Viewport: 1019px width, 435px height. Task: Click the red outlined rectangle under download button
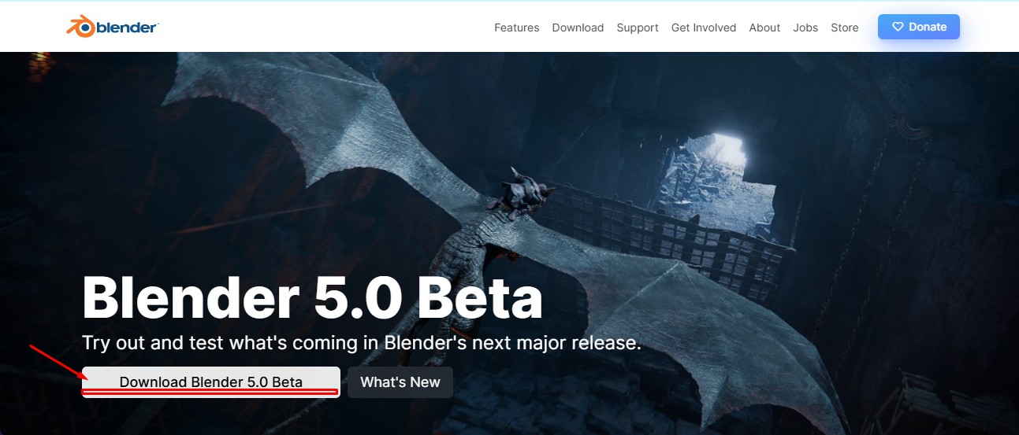coord(210,391)
